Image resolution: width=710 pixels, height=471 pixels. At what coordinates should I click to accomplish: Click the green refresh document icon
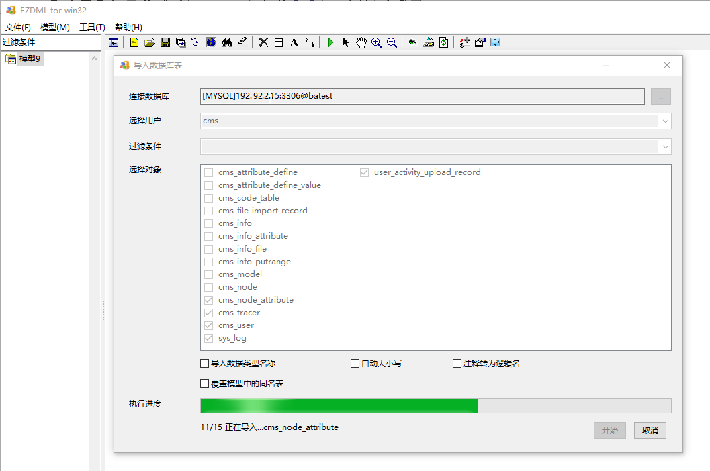pyautogui.click(x=444, y=42)
